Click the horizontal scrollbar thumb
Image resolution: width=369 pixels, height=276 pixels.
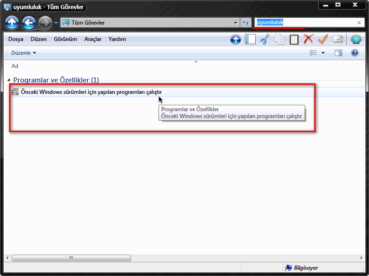[x=71, y=258]
